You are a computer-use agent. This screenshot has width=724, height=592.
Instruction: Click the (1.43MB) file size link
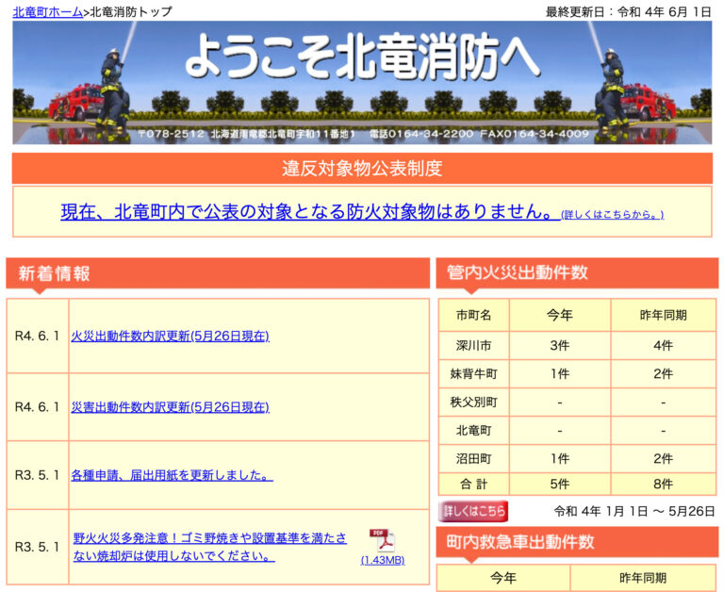pyautogui.click(x=382, y=560)
